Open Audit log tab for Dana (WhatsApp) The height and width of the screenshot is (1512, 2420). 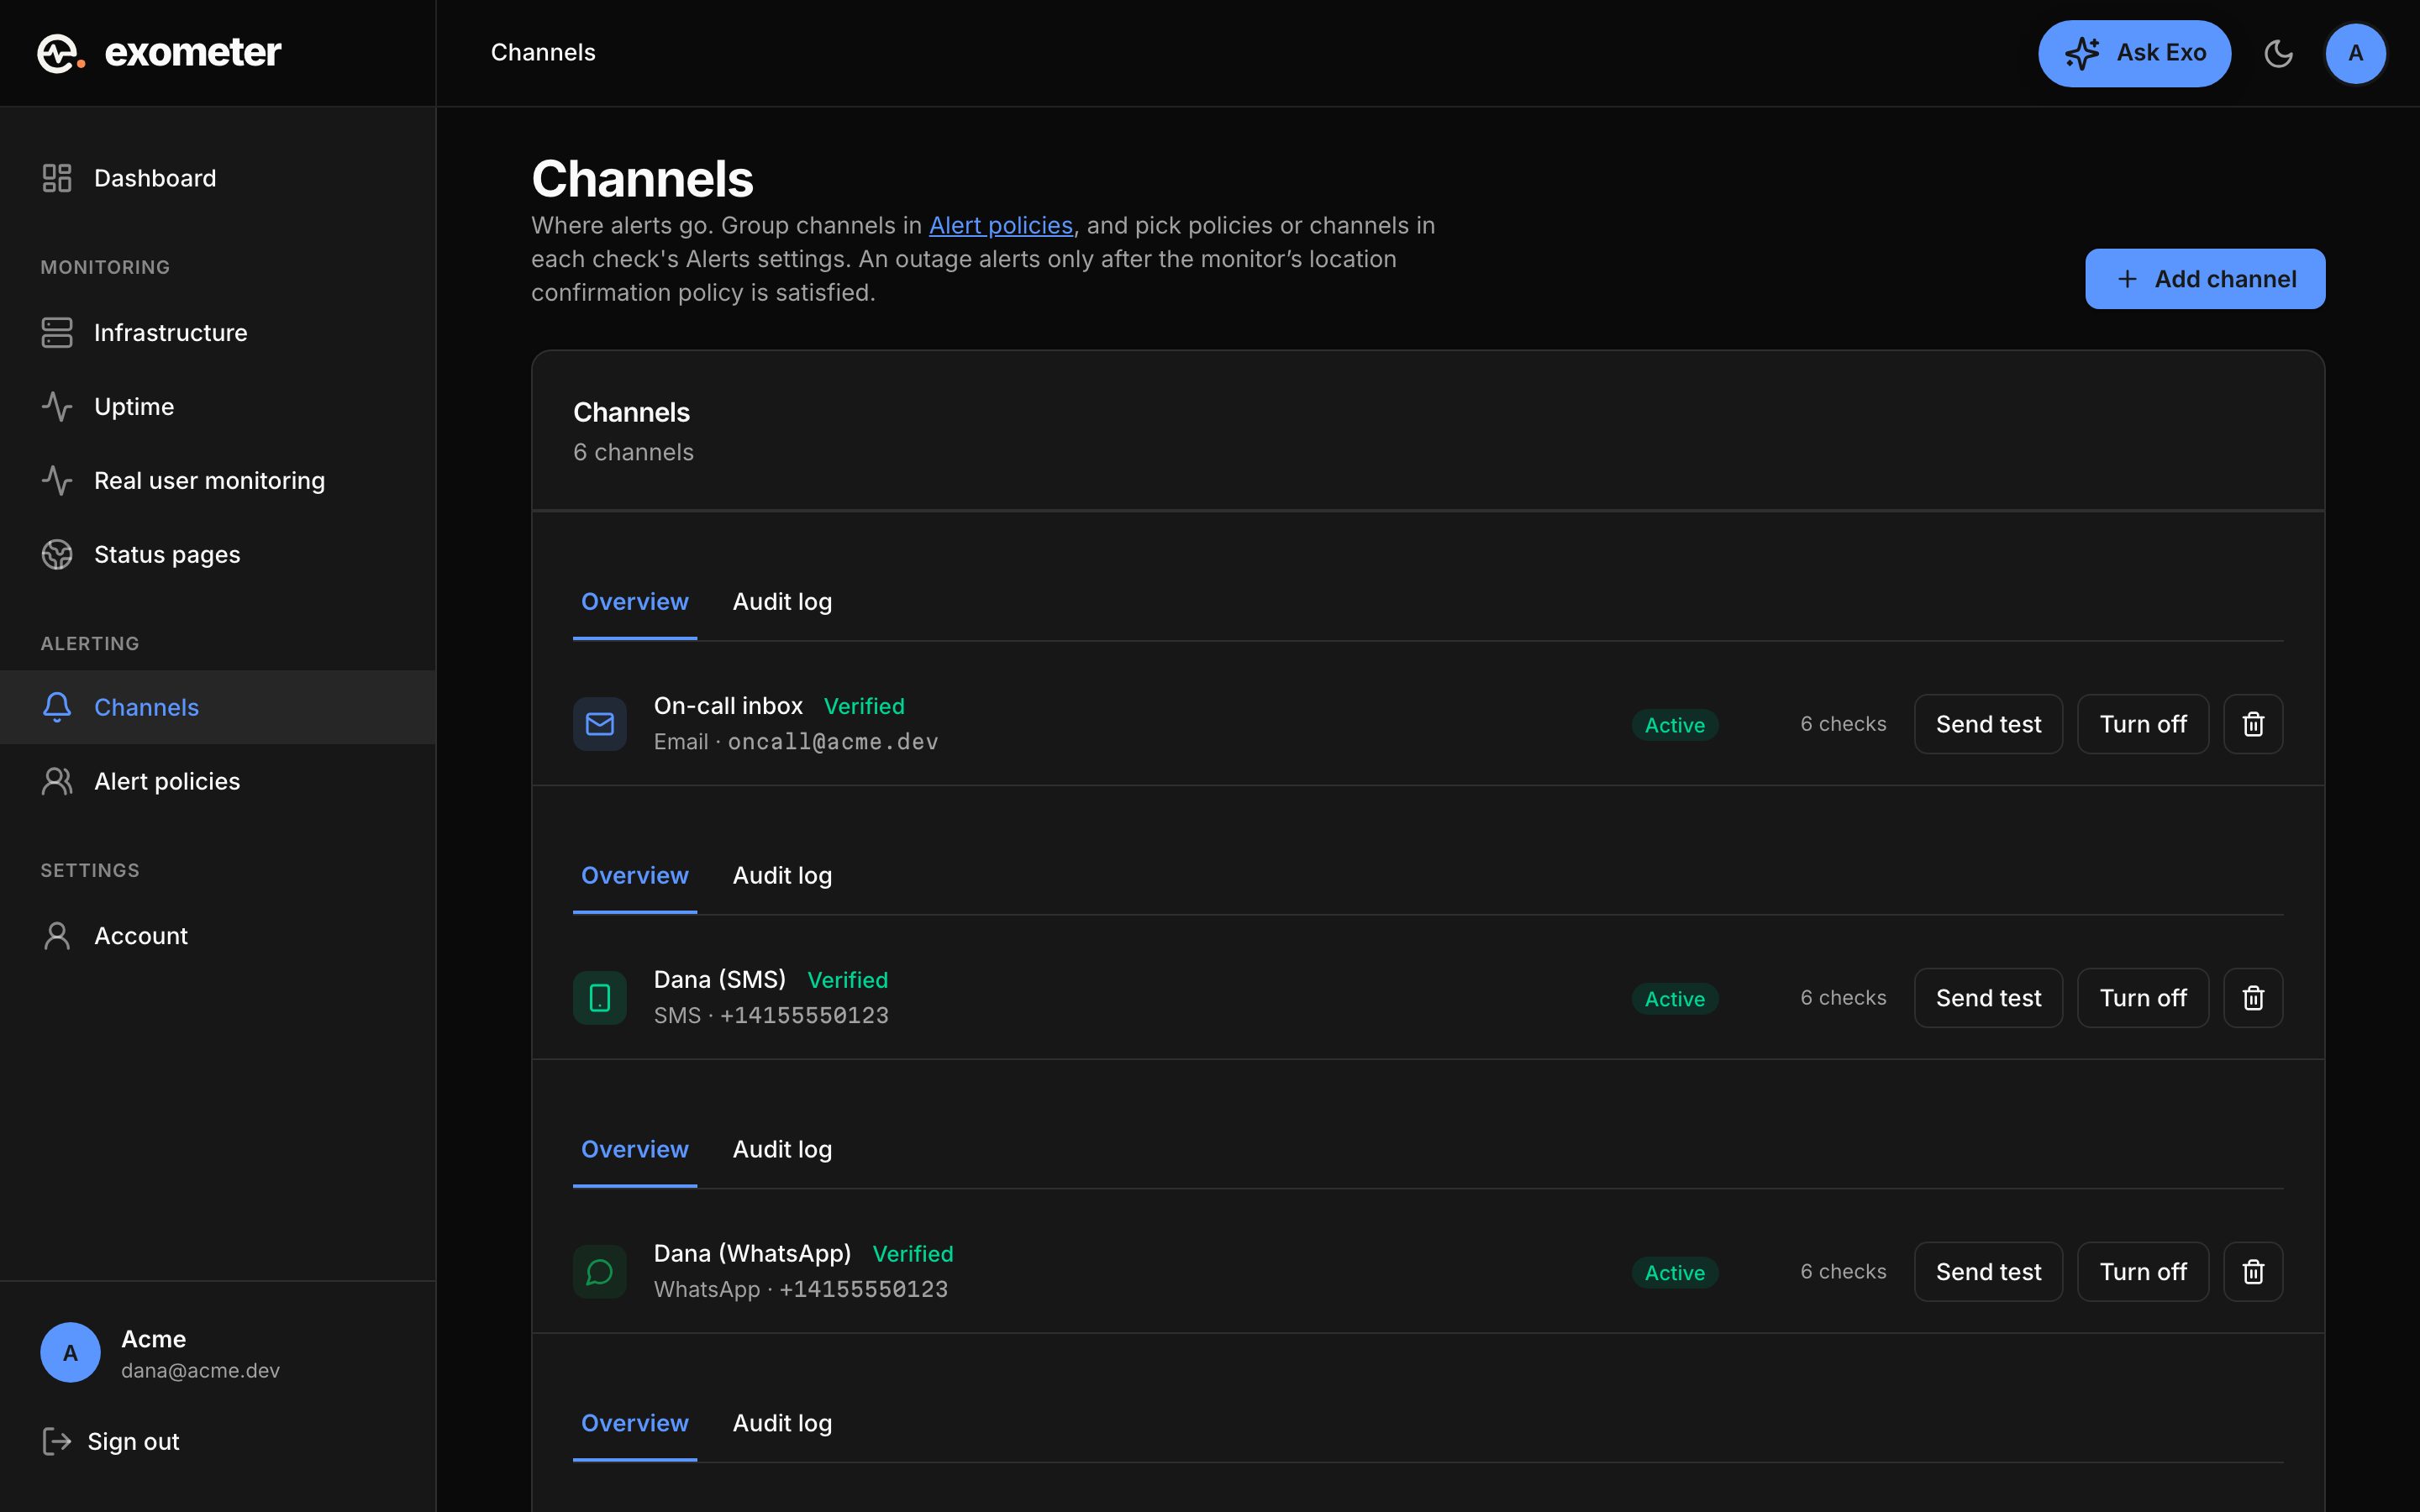[x=782, y=1150]
